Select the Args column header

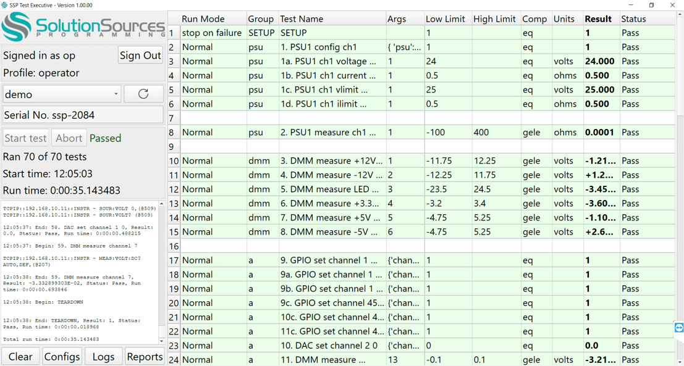tap(405, 19)
